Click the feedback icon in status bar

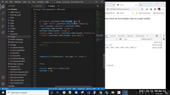[99, 89]
